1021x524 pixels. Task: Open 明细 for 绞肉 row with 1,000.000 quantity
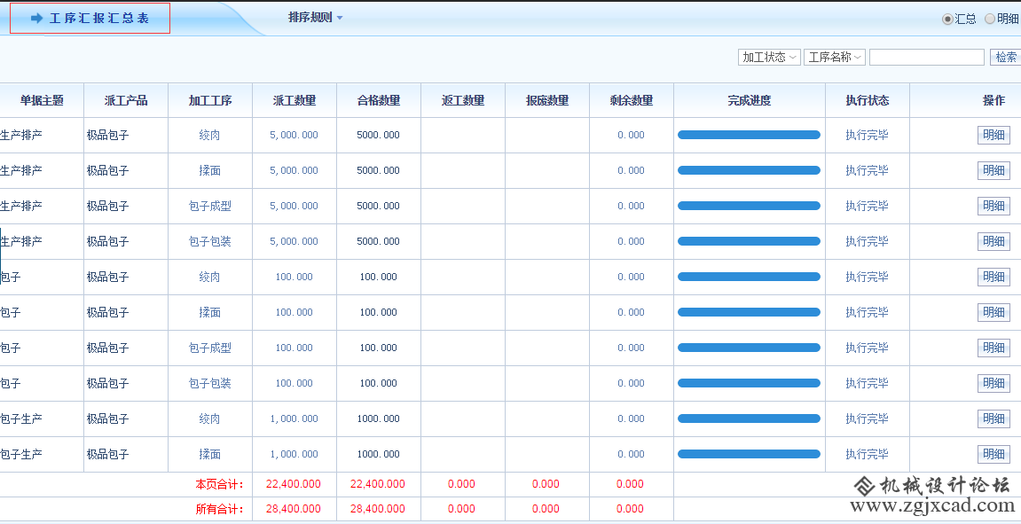(994, 418)
